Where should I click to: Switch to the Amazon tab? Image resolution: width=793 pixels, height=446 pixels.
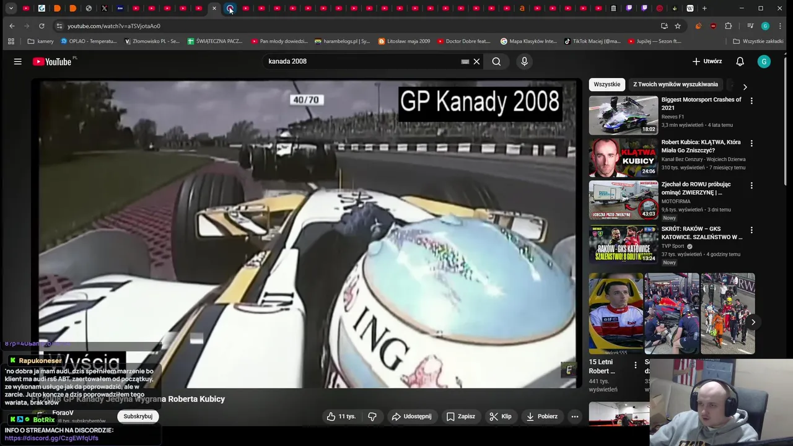click(522, 8)
